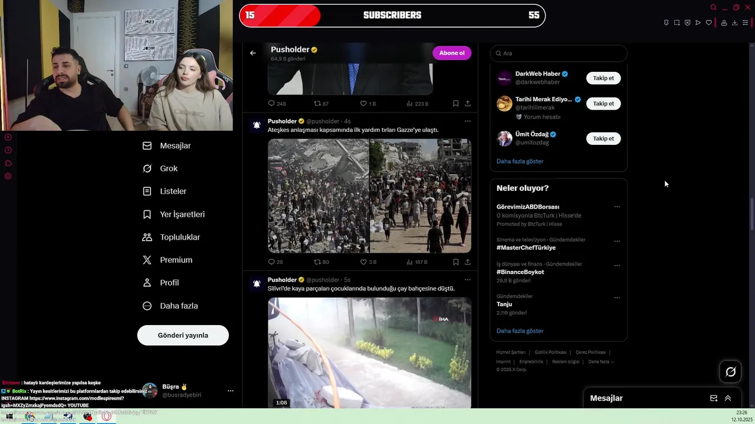Open Listeler in the sidebar
This screenshot has width=755, height=424.
[165, 191]
